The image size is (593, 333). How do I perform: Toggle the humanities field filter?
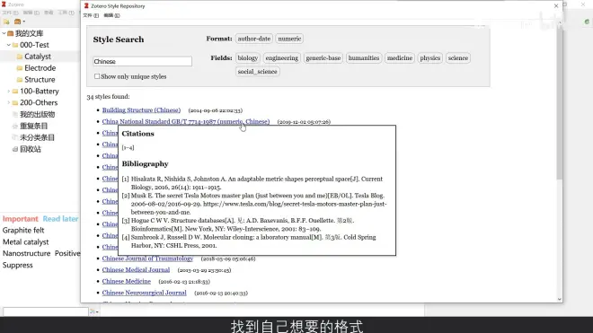[x=364, y=57]
